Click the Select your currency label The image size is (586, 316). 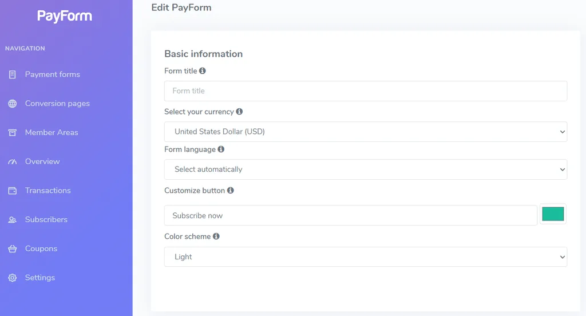(199, 112)
